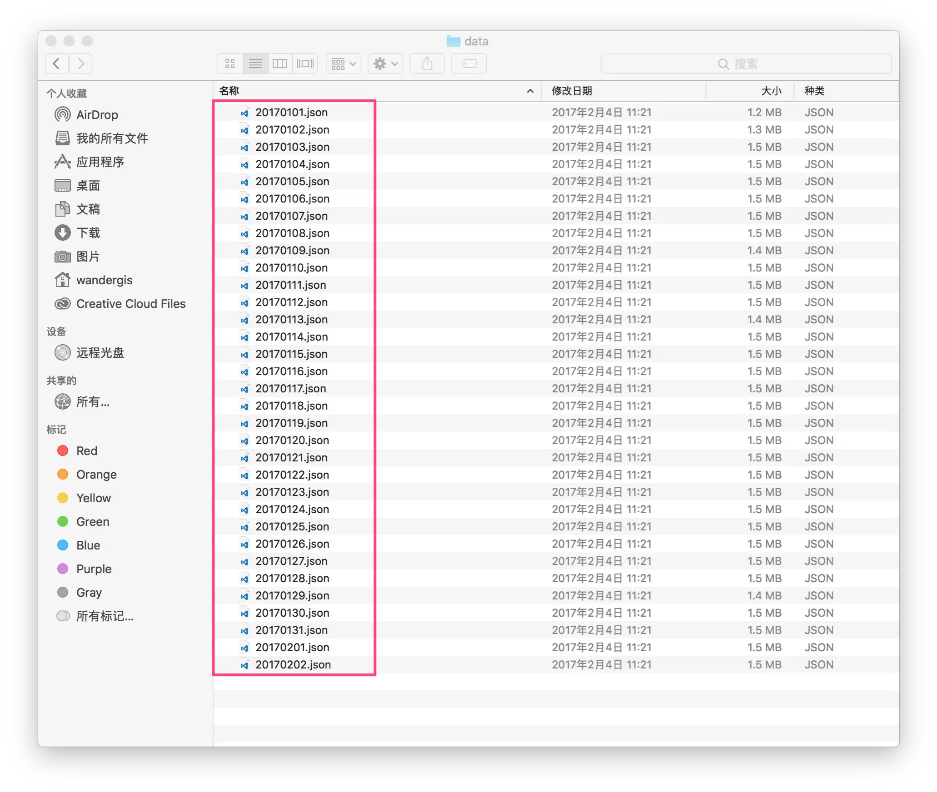
Task: Switch to column view mode
Action: click(280, 64)
